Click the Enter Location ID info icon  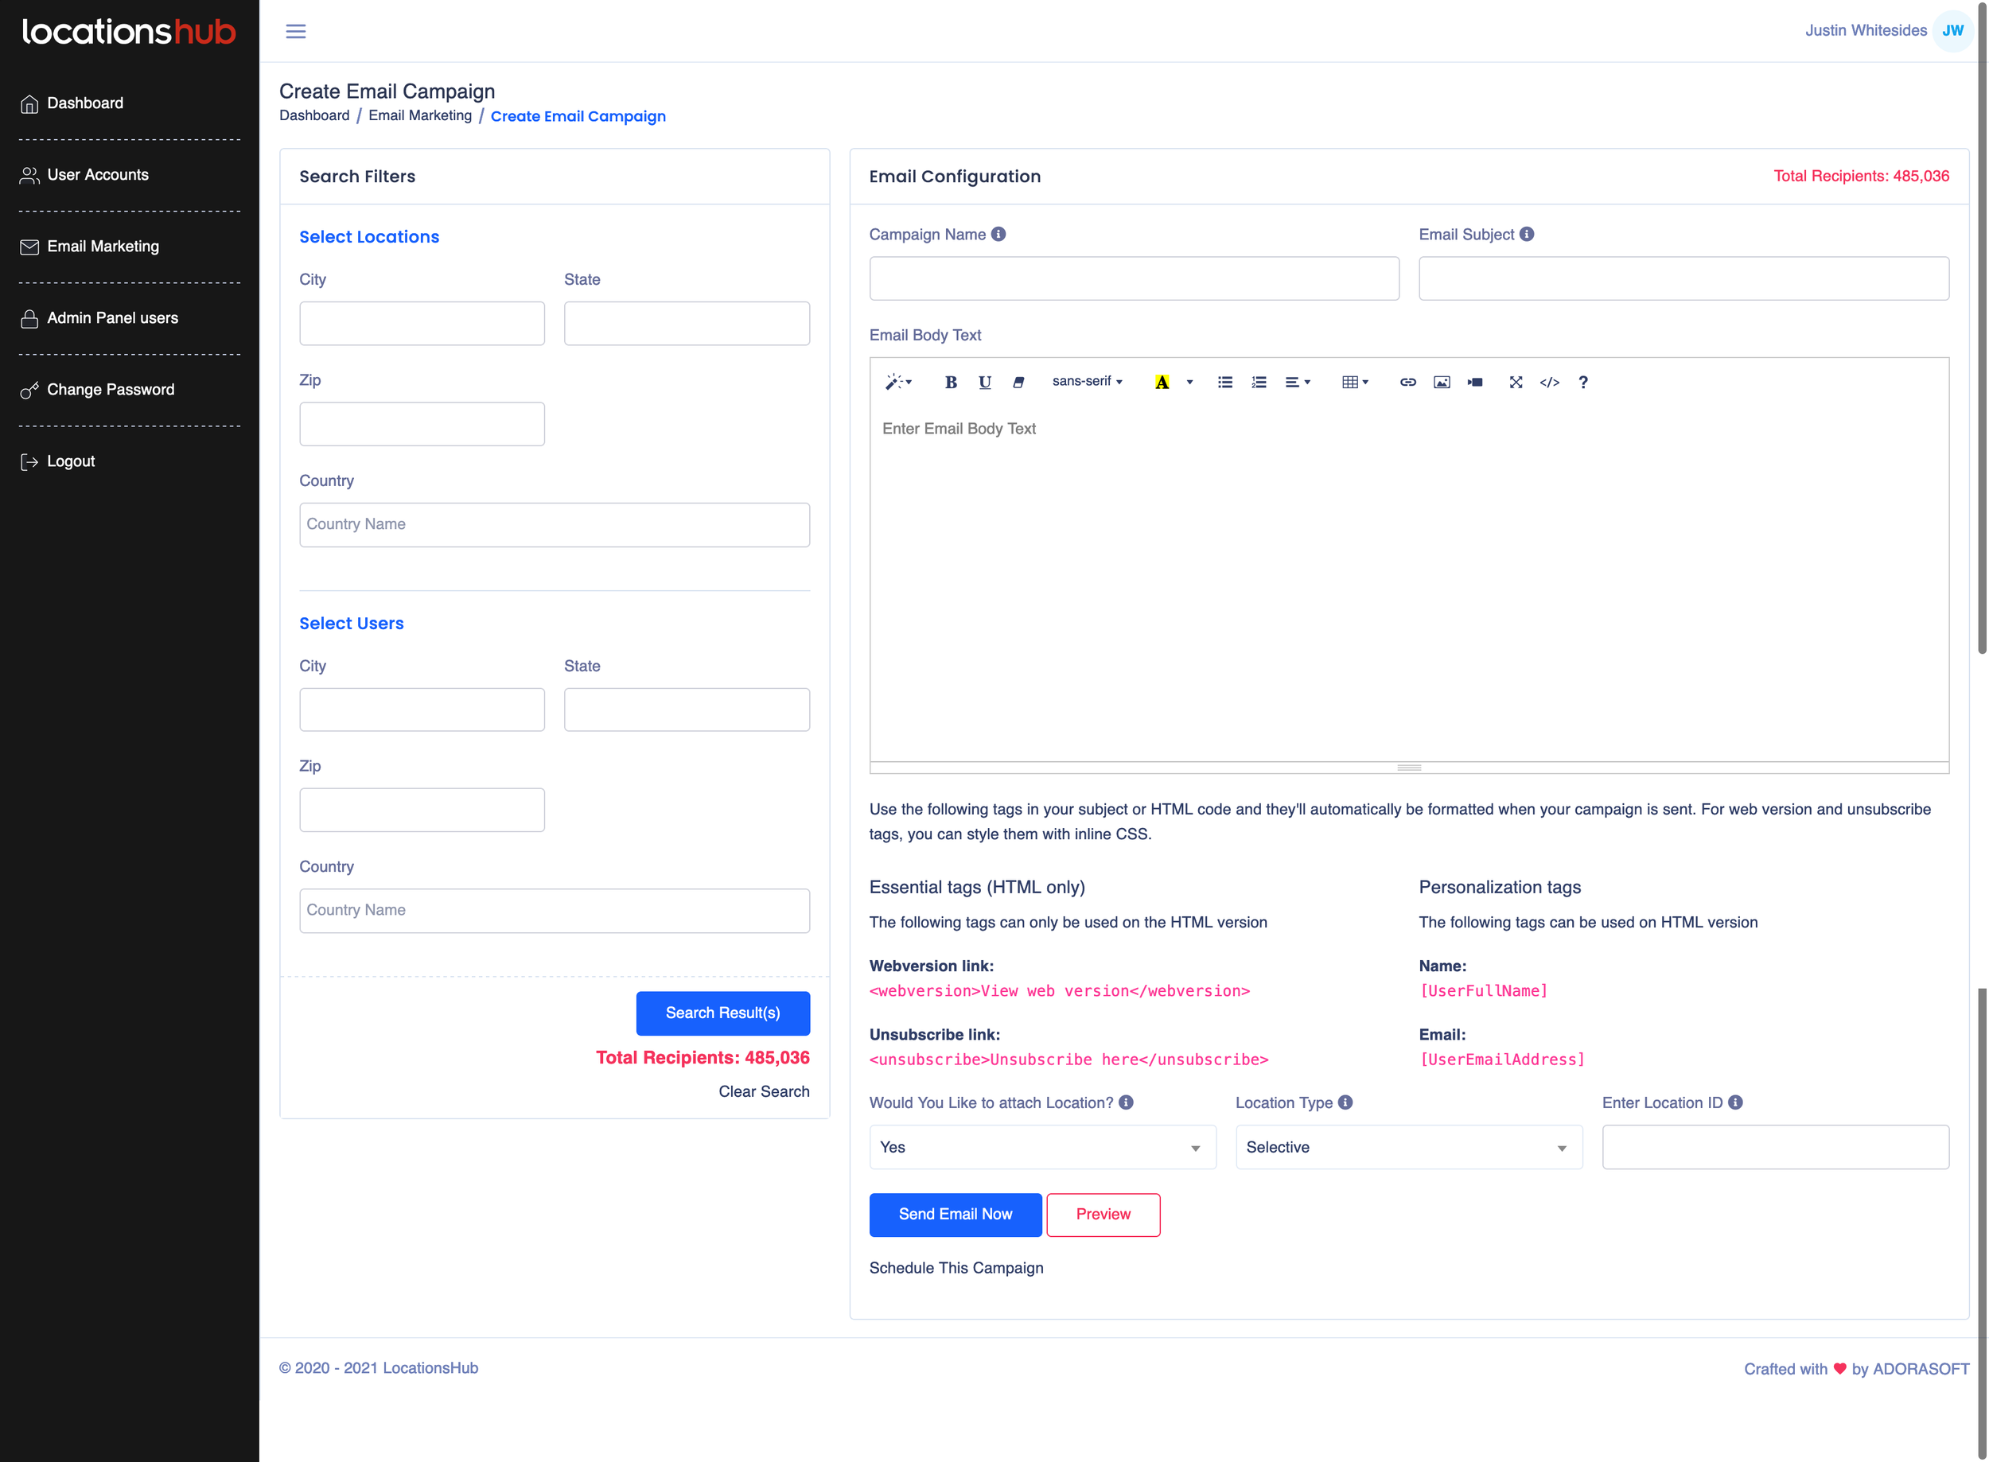pyautogui.click(x=1736, y=1102)
